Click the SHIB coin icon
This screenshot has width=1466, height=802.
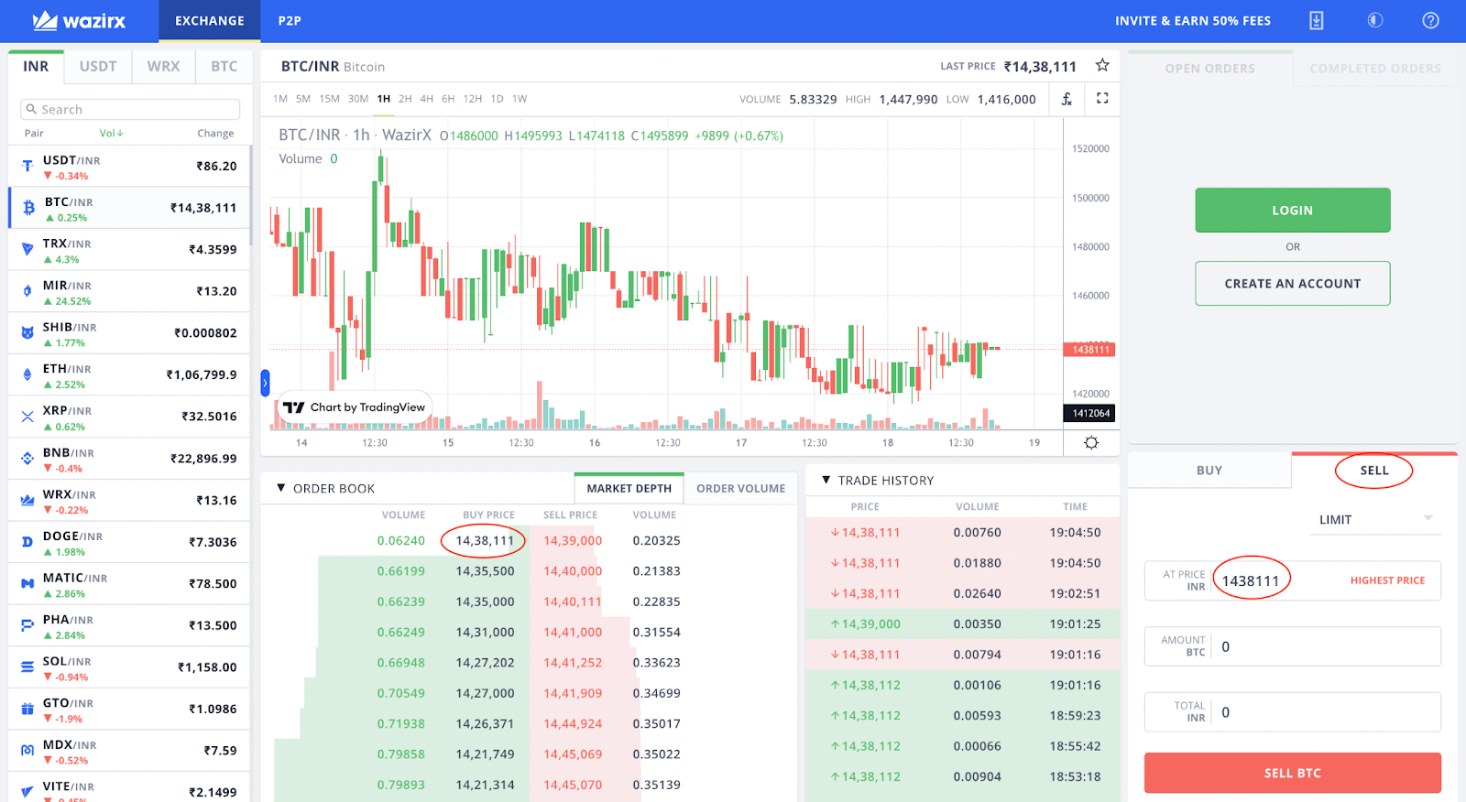click(x=27, y=333)
